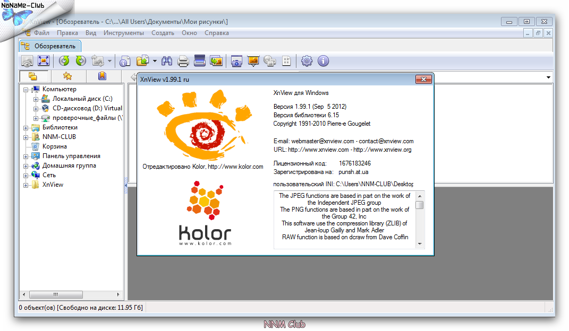This screenshot has width=569, height=331.
Task: Select the Корзина item in tree
Action: pos(55,146)
